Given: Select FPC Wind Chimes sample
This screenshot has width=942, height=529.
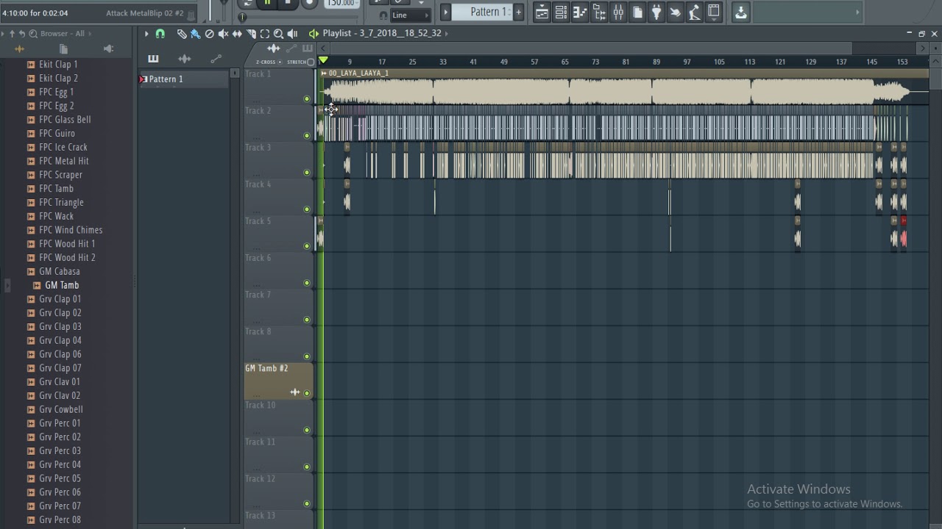Looking at the screenshot, I should (x=71, y=230).
